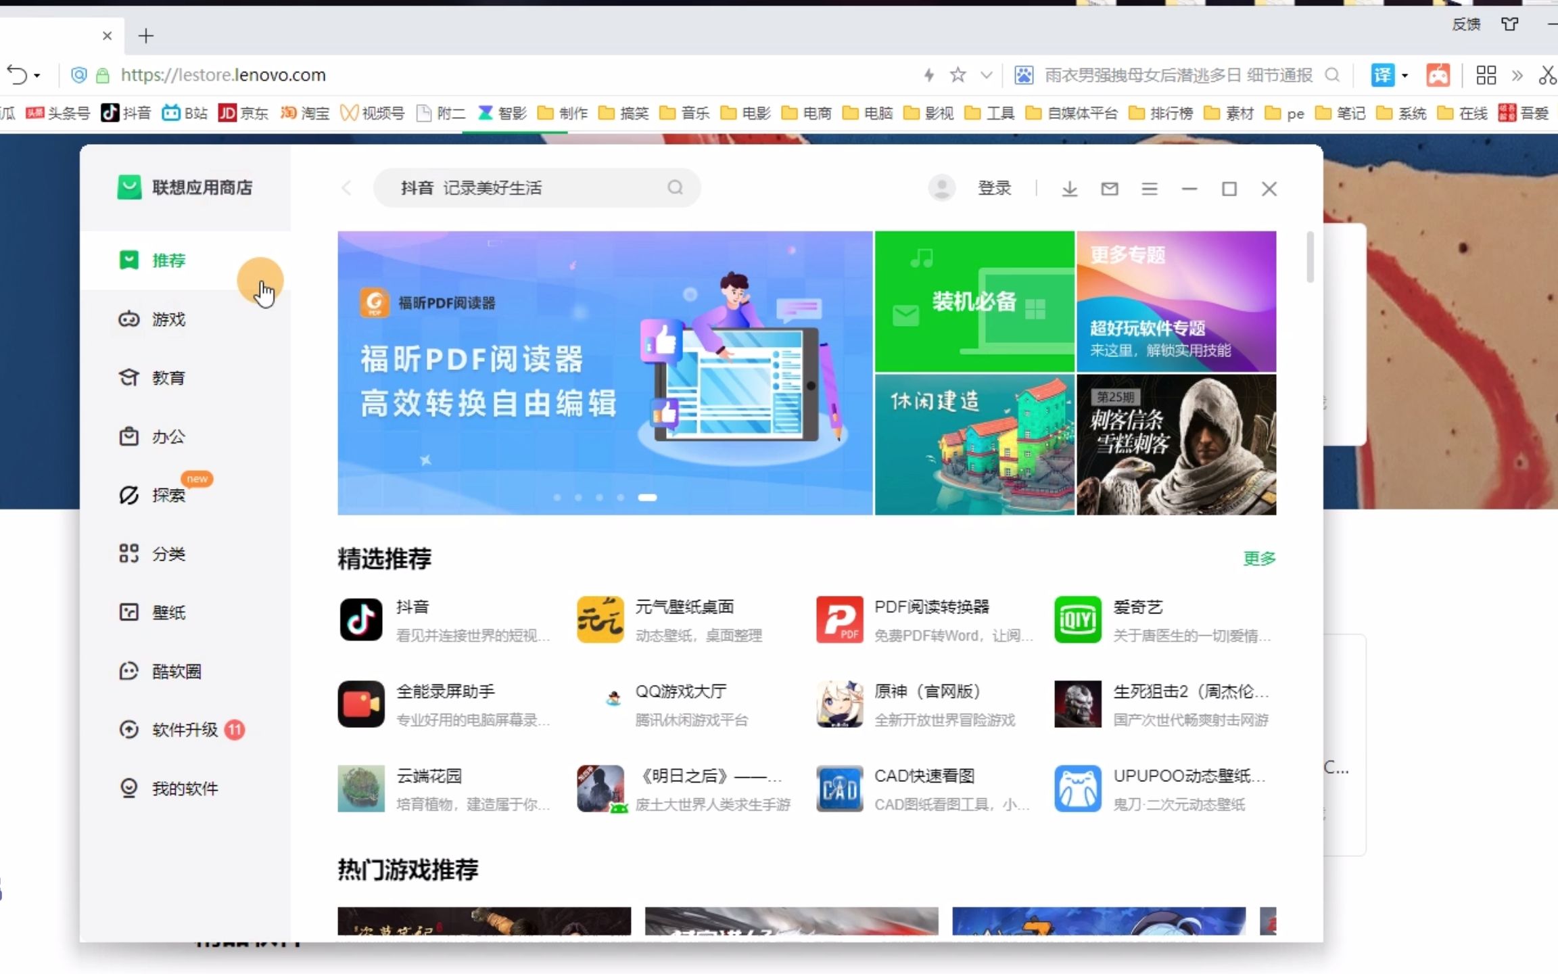Select the first banner carousel dot
Screen dimensions: 1558x974
[x=557, y=498]
